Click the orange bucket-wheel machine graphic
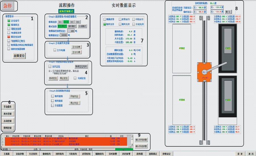The image size is (256, 156). (204, 72)
